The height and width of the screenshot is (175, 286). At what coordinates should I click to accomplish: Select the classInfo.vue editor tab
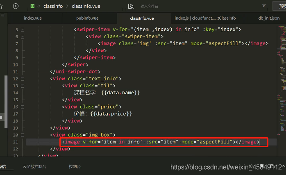(x=142, y=18)
